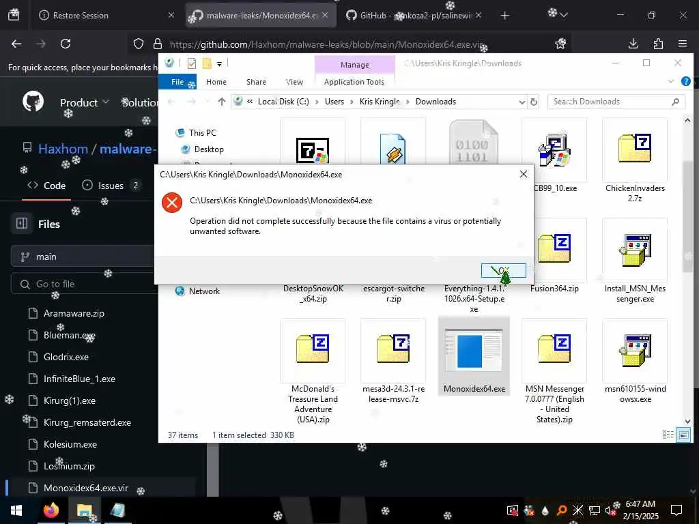Viewport: 699px width, 524px height.
Task: Open the Home ribbon tab
Action: 216,82
